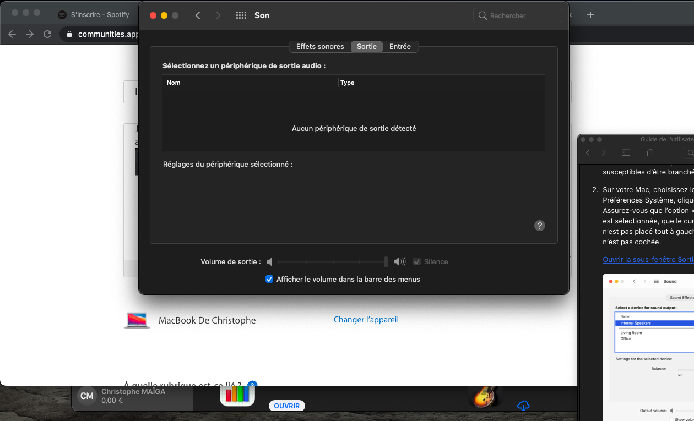The height and width of the screenshot is (421, 694).
Task: Click the MacBook device image
Action: 137,320
